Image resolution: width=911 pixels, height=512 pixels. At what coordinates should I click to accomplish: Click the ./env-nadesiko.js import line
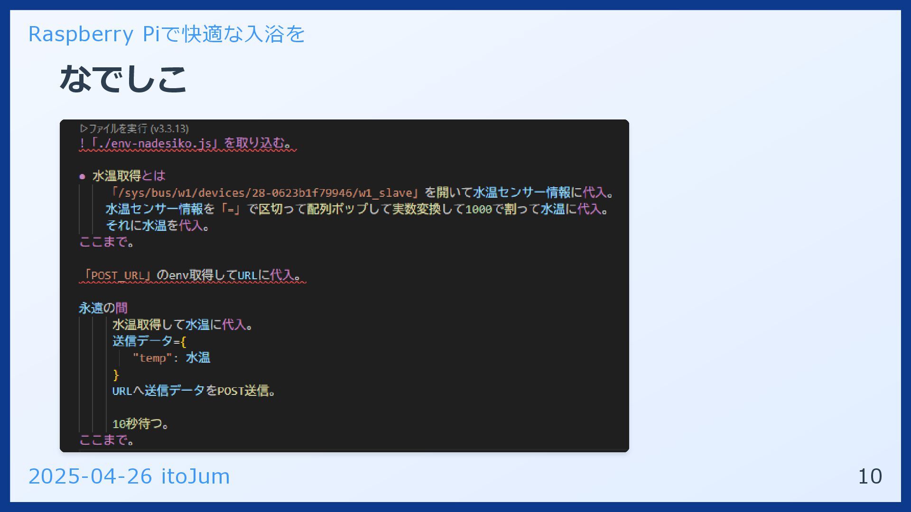pos(187,143)
